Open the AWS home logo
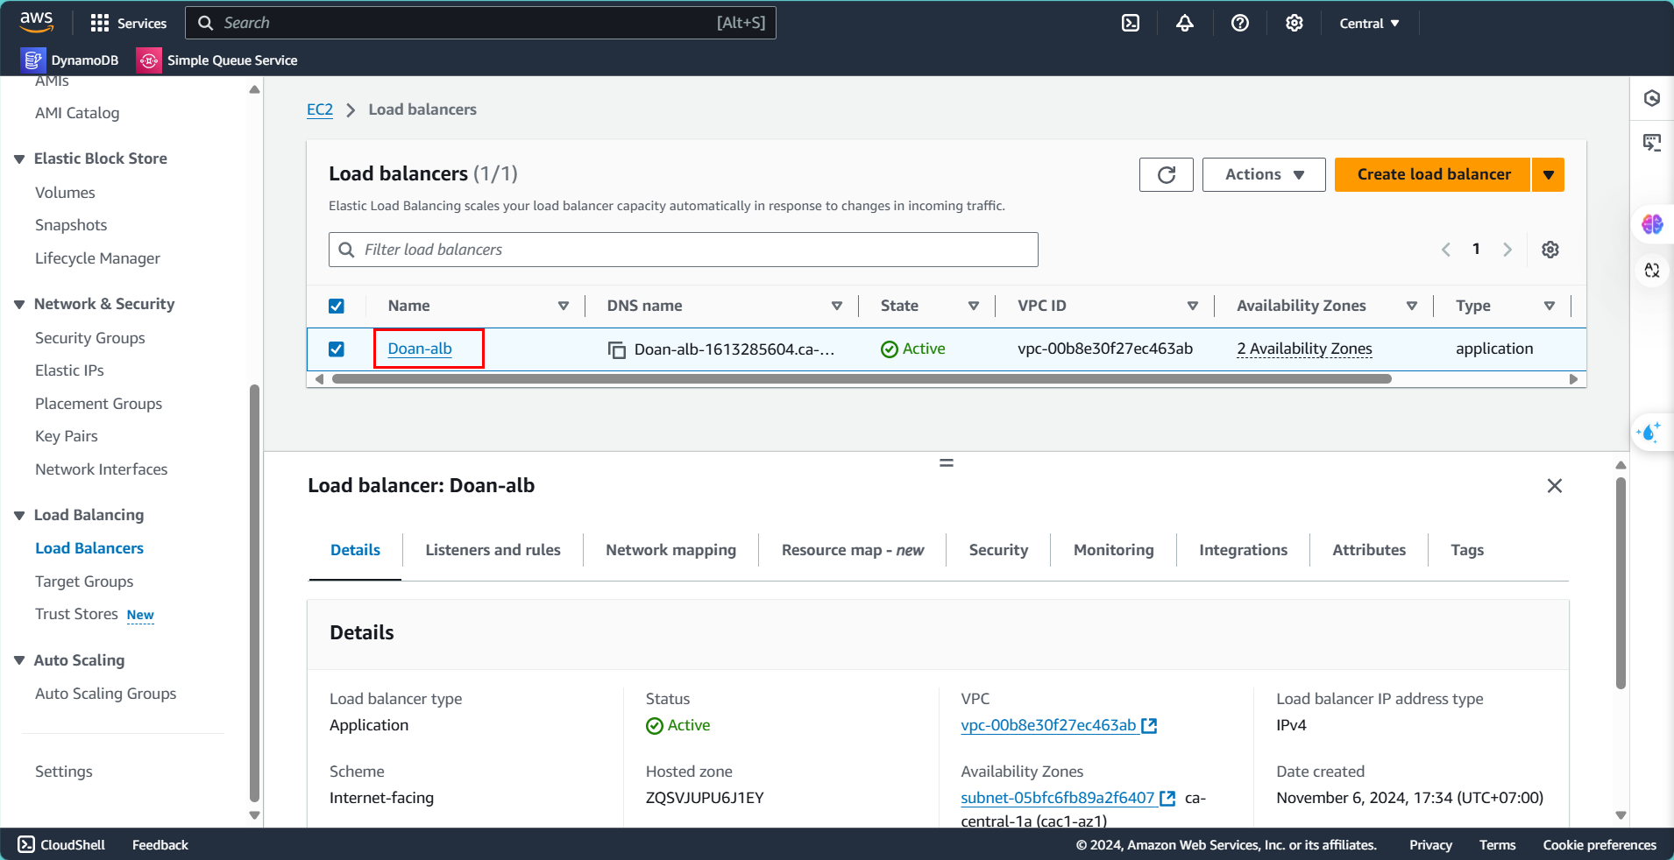The image size is (1674, 860). pos(37,22)
